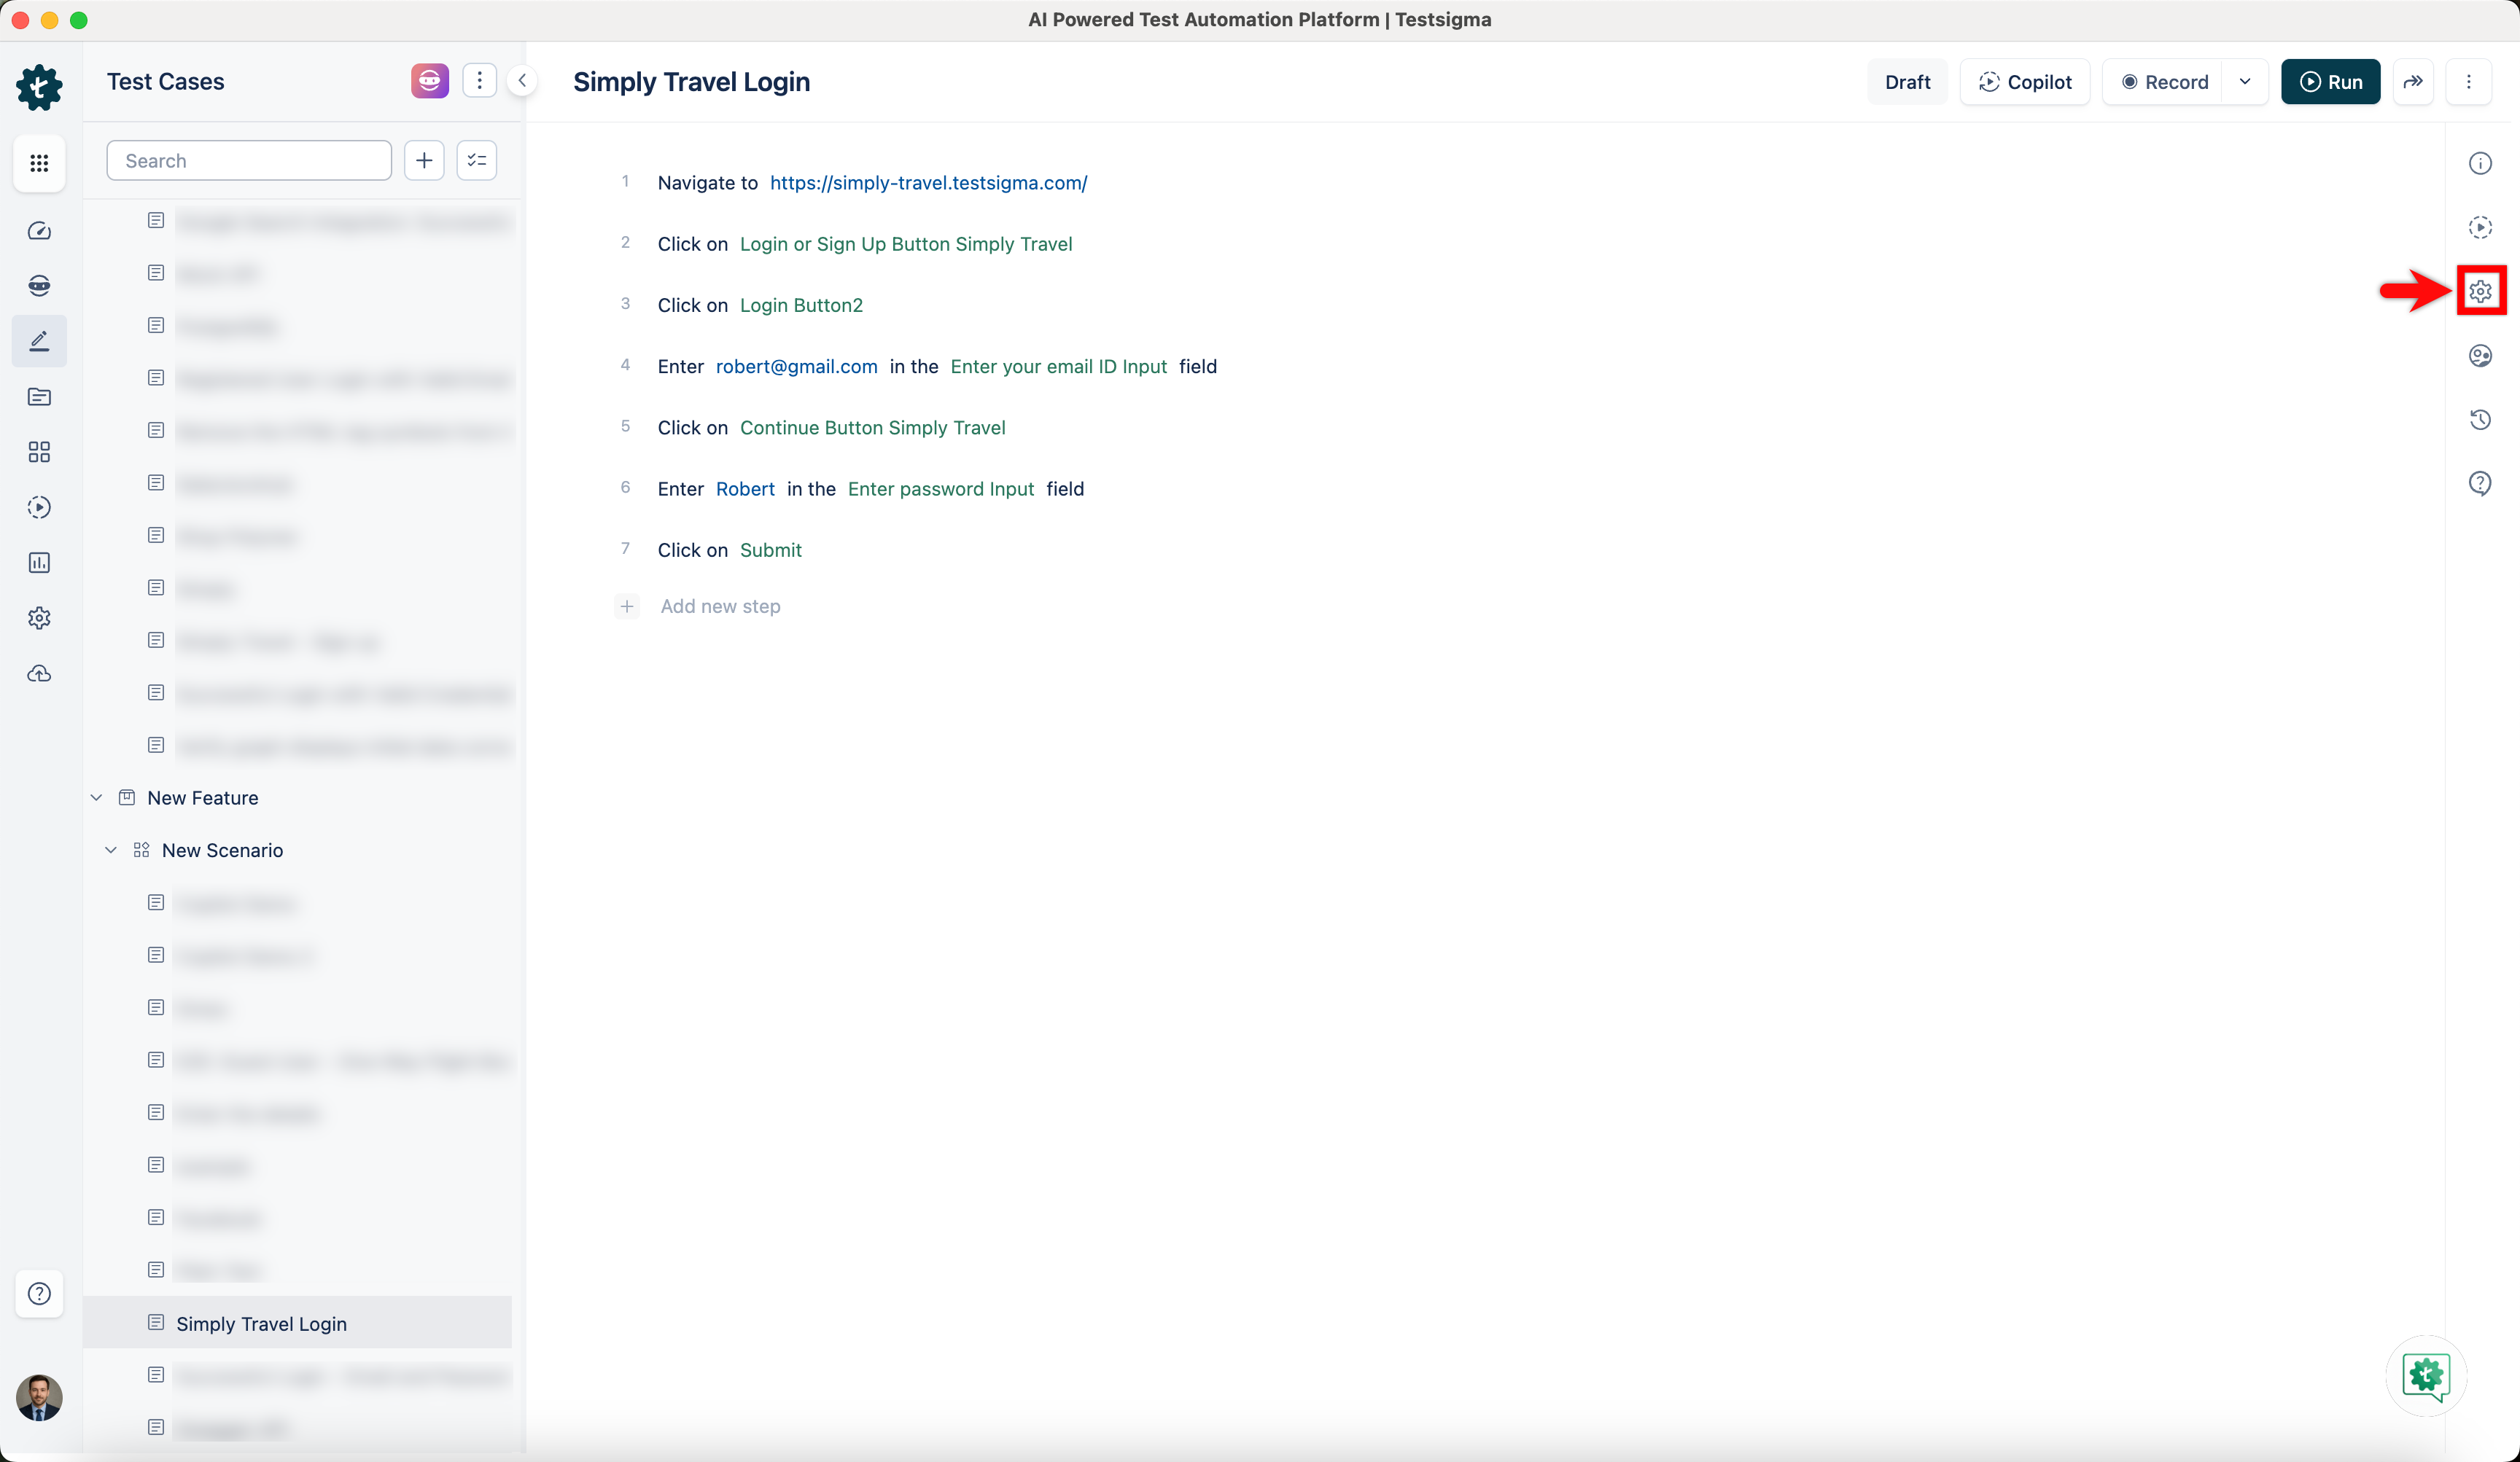2520x1462 pixels.
Task: Open the Record dropdown chevron
Action: coord(2245,81)
